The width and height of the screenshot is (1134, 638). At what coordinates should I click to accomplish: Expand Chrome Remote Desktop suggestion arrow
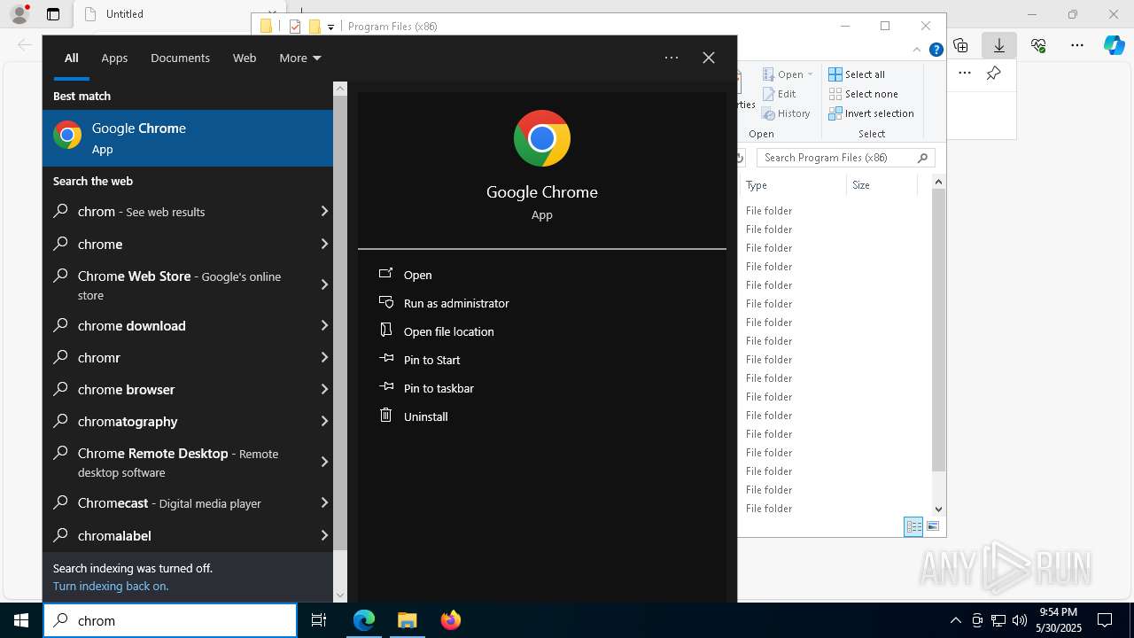324,462
